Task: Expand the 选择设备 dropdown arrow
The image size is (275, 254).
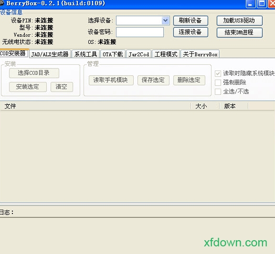Action: click(165, 20)
